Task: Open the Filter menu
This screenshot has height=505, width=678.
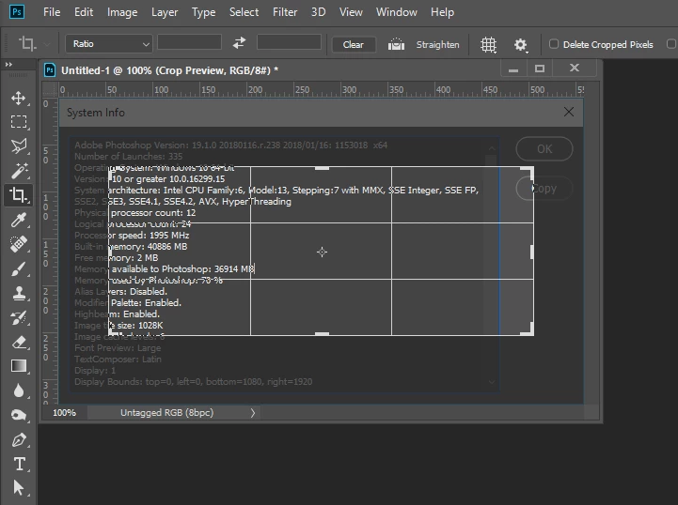Action: tap(285, 12)
